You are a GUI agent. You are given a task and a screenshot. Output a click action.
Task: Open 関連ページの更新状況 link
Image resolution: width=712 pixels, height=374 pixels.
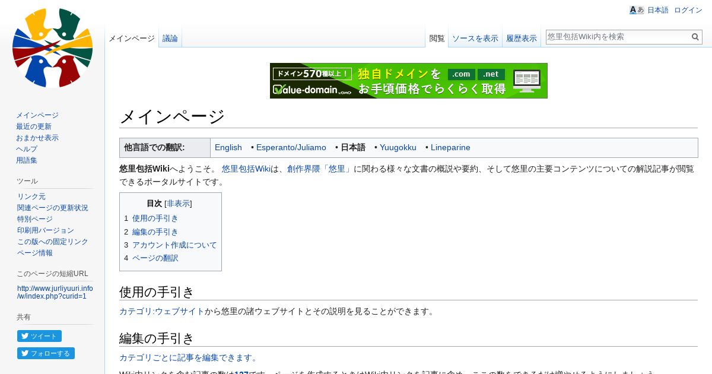tap(53, 208)
